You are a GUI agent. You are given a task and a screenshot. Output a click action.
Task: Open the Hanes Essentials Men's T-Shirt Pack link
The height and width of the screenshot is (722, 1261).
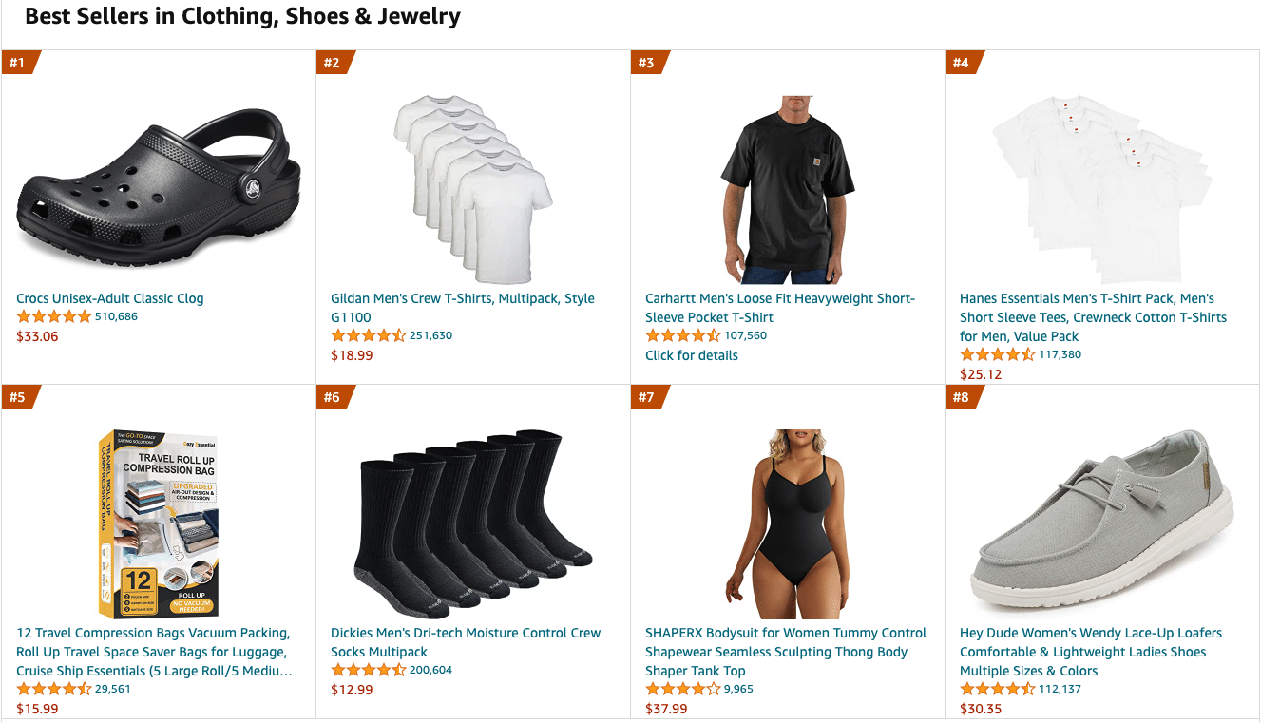1093,317
